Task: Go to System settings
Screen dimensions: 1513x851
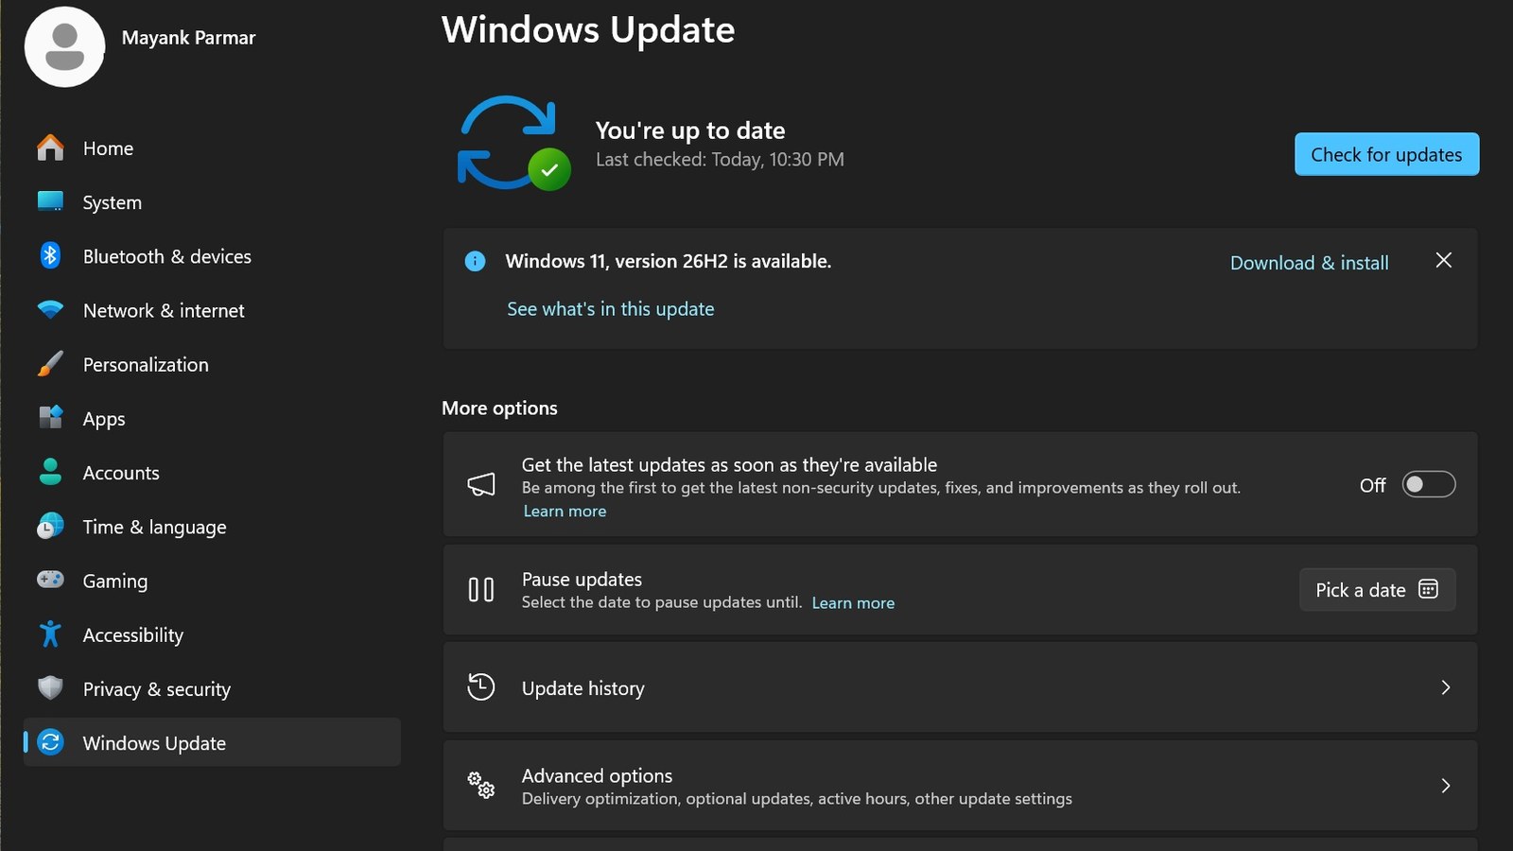Action: (x=212, y=202)
